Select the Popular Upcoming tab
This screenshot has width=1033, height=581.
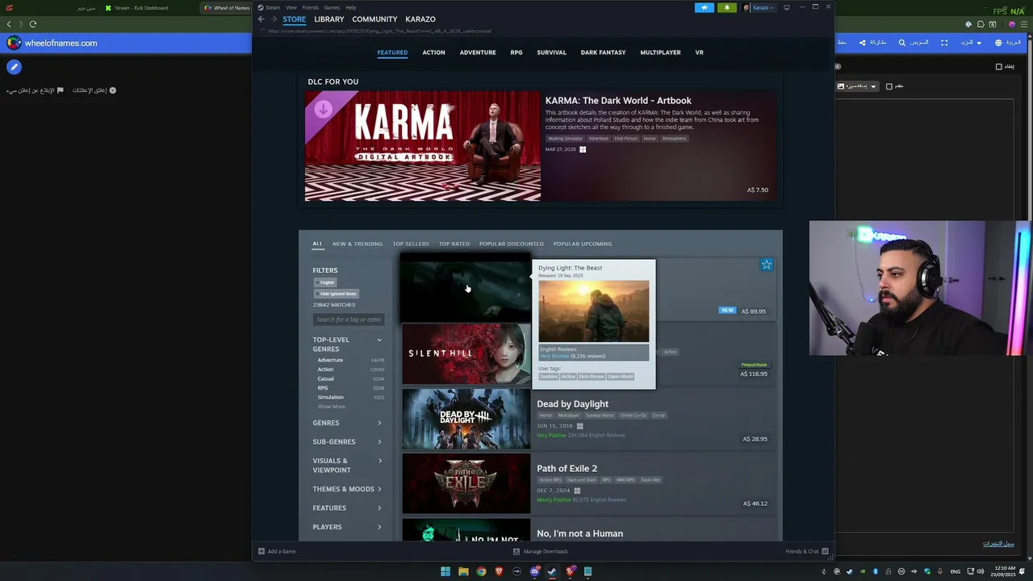click(583, 244)
